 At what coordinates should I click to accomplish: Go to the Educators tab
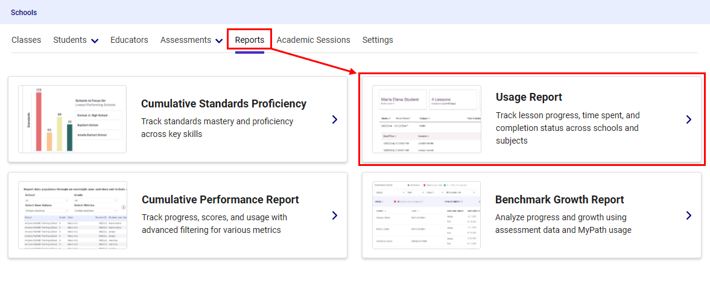[x=129, y=40]
